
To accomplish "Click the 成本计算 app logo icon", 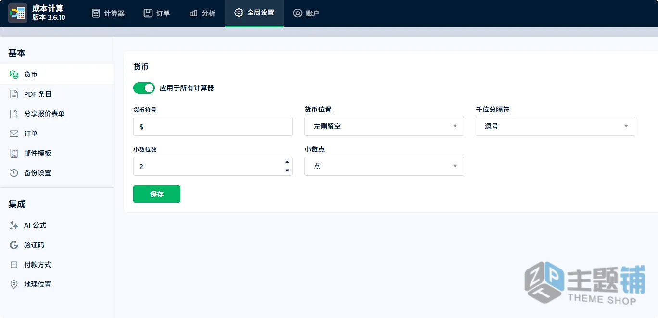I will [x=18, y=13].
